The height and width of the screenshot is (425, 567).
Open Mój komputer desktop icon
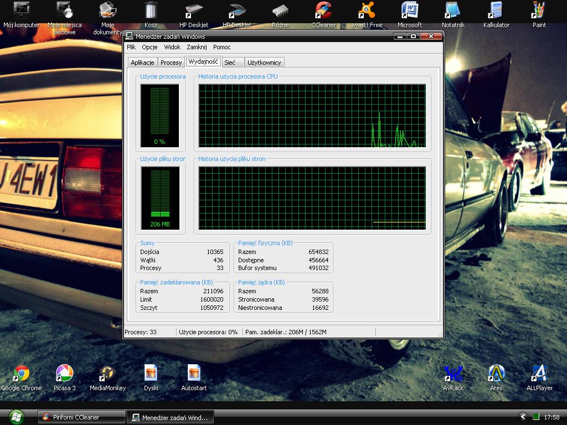[22, 11]
